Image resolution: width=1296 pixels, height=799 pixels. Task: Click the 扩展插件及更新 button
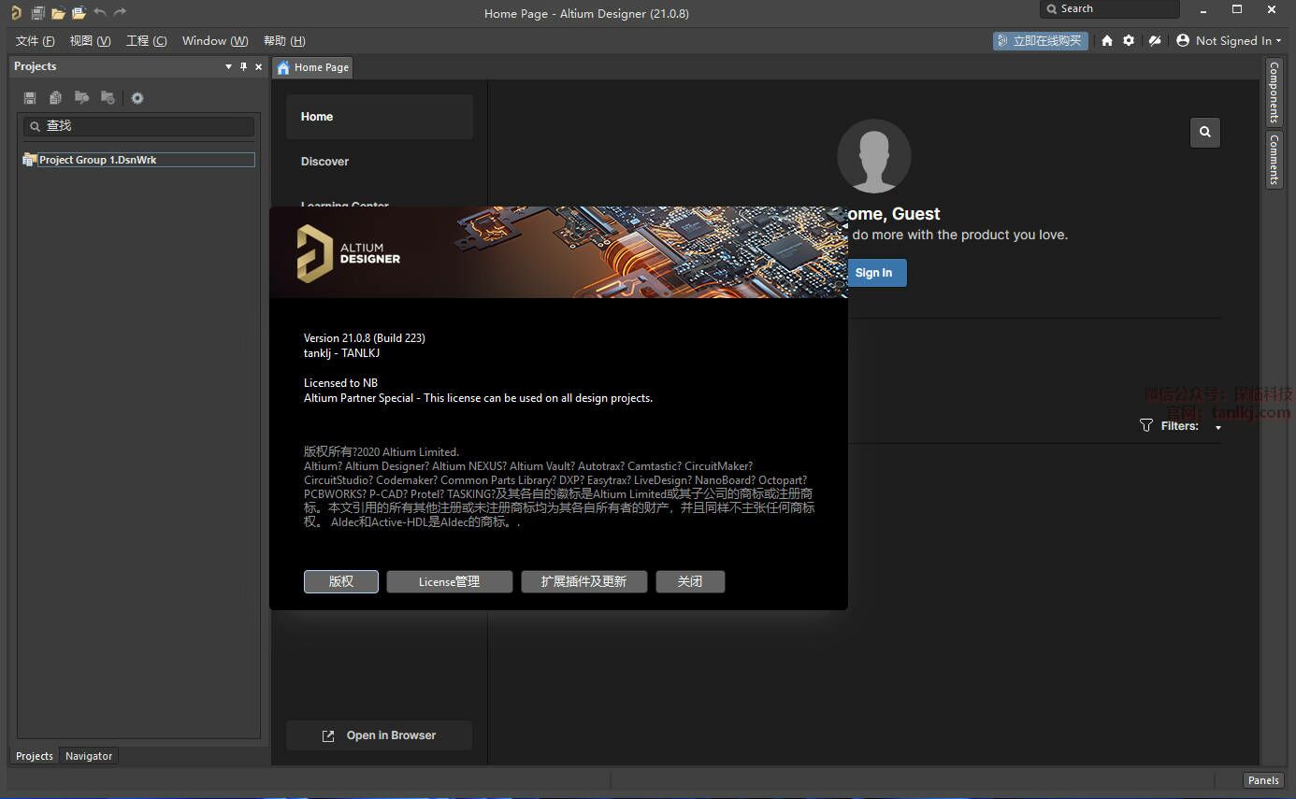coord(584,581)
